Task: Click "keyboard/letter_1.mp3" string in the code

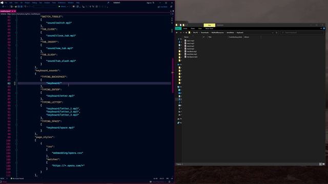Action: point(63,108)
